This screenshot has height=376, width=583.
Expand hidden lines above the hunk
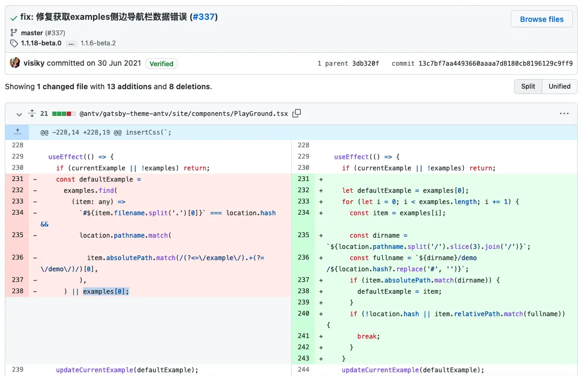click(x=18, y=132)
